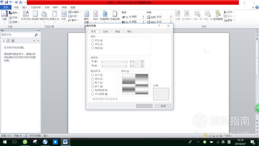Pick the top-left gradient variant swatch

pyautogui.click(x=128, y=79)
